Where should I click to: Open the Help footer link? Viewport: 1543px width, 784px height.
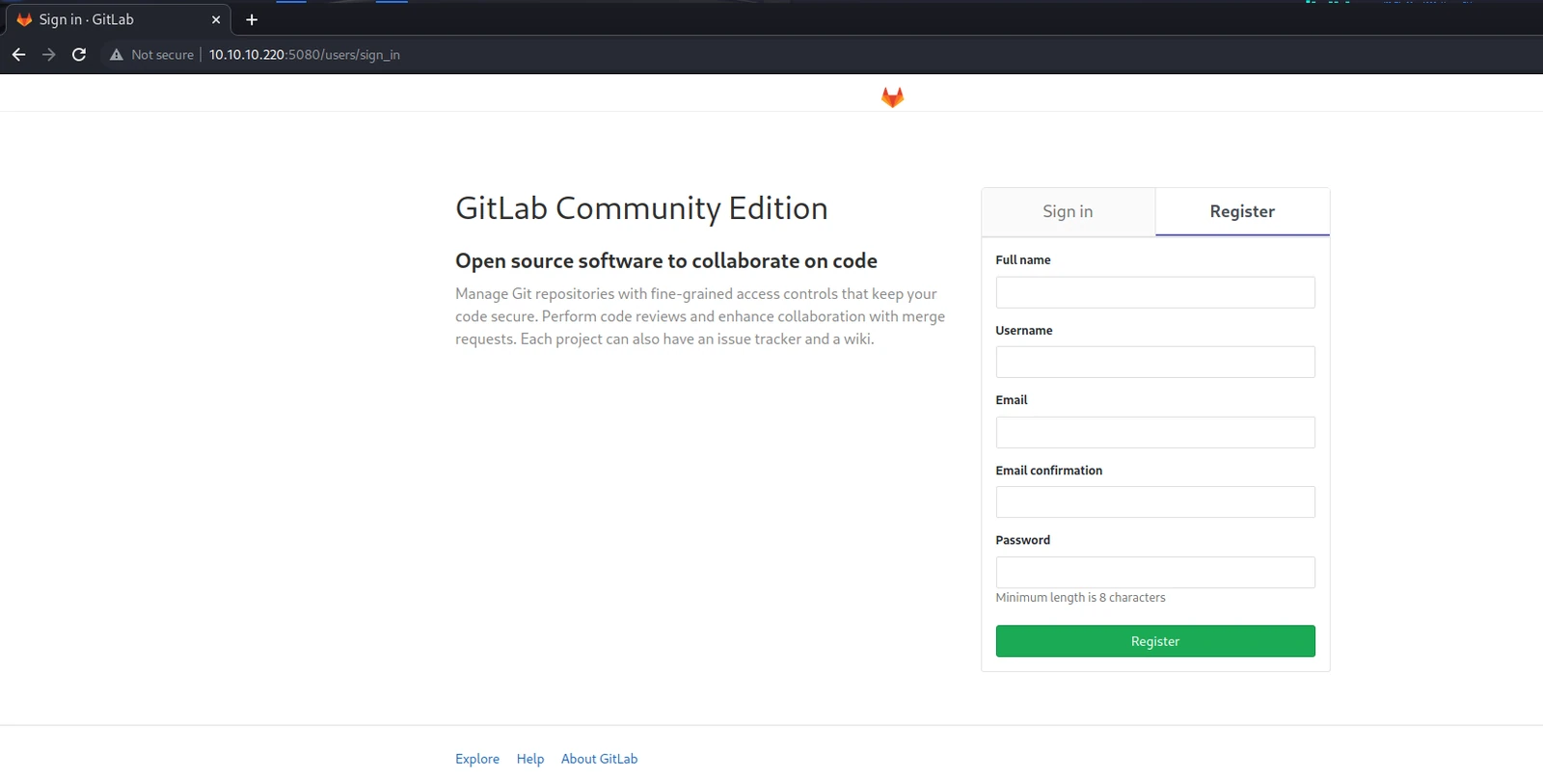[530, 759]
